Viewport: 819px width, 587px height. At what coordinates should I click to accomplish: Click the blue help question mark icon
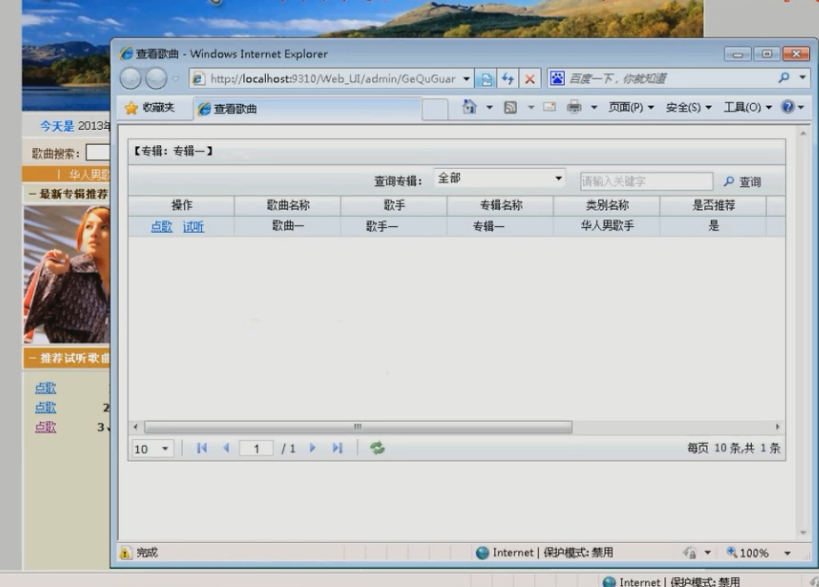pos(787,106)
